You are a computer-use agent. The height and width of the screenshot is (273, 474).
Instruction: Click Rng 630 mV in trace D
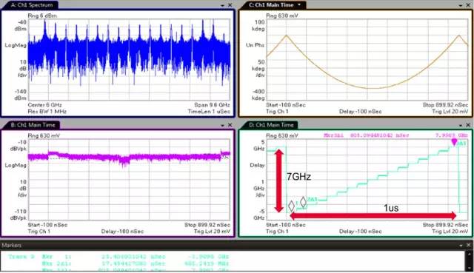pyautogui.click(x=282, y=135)
